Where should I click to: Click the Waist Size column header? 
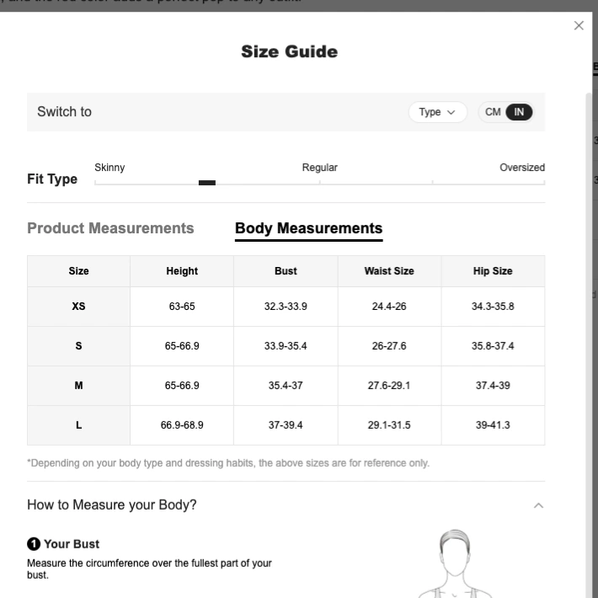pyautogui.click(x=389, y=271)
